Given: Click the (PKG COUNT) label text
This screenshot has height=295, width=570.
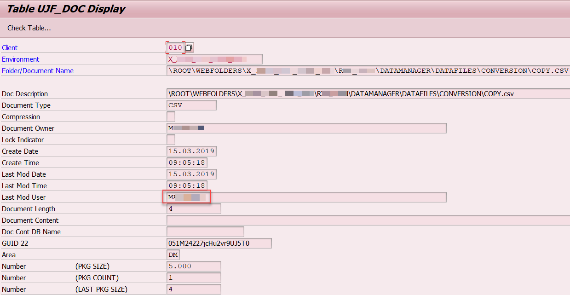Looking at the screenshot, I should point(97,278).
